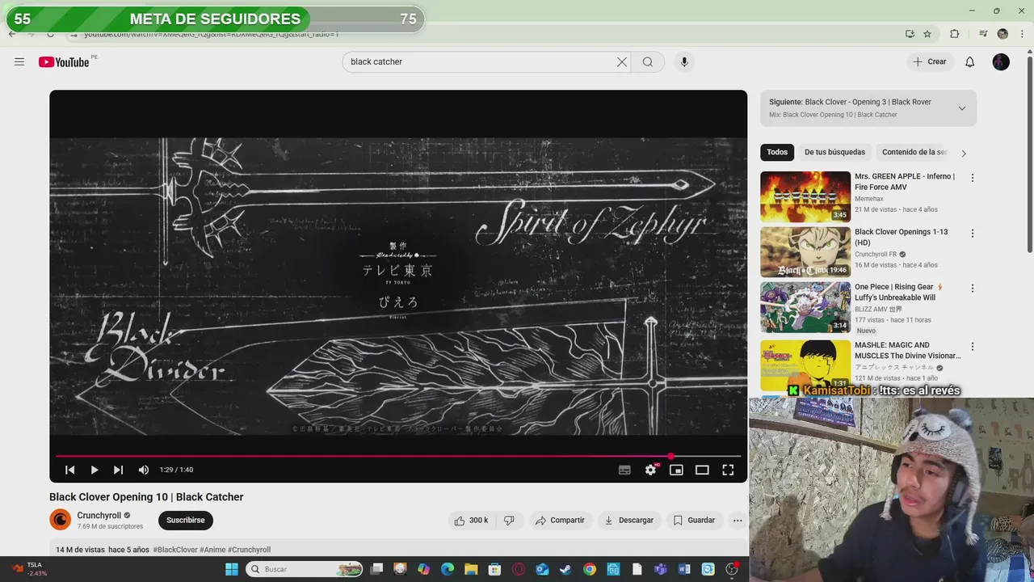Open Steam from the taskbar
The width and height of the screenshot is (1034, 582).
[x=565, y=569]
